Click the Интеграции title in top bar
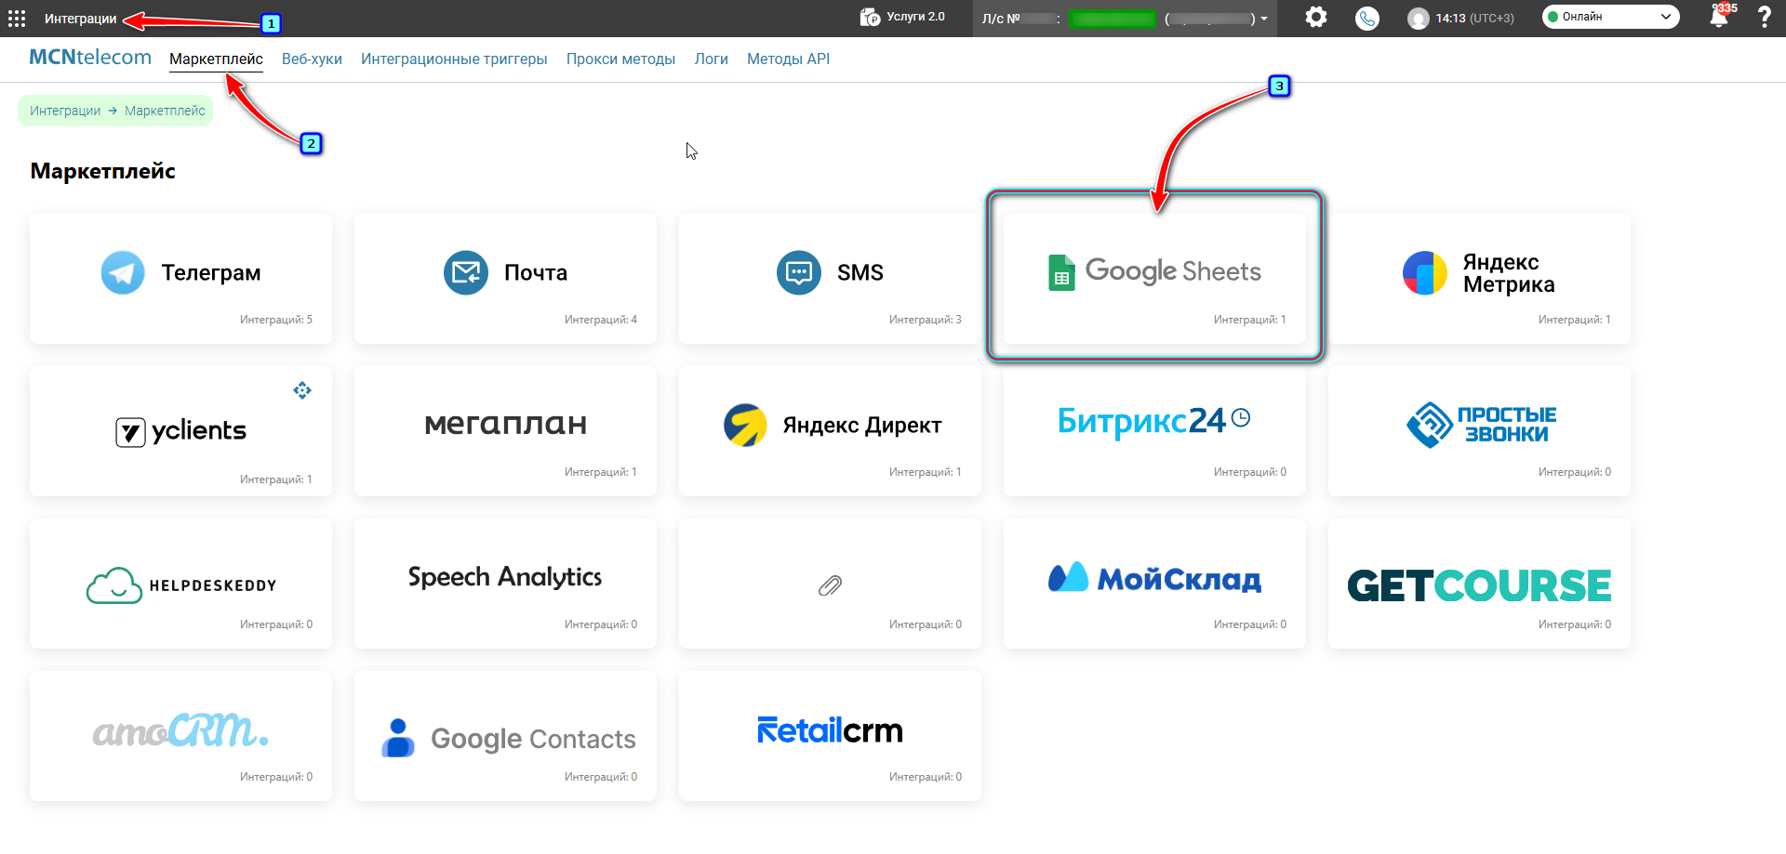The image size is (1786, 854). pos(81,19)
